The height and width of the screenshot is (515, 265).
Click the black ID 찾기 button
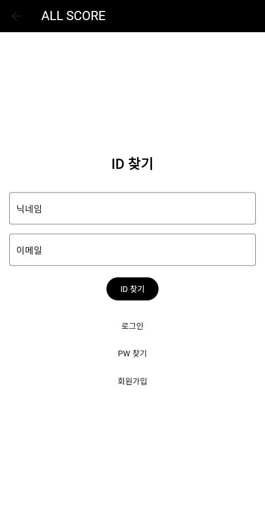132,289
